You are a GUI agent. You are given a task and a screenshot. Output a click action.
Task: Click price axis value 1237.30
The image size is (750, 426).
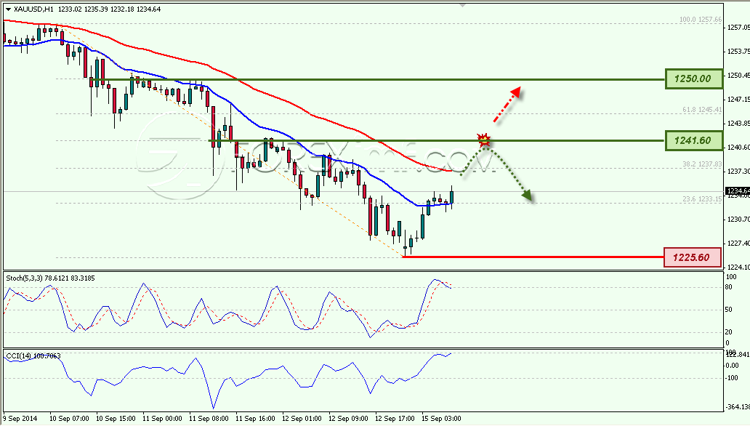pos(738,171)
